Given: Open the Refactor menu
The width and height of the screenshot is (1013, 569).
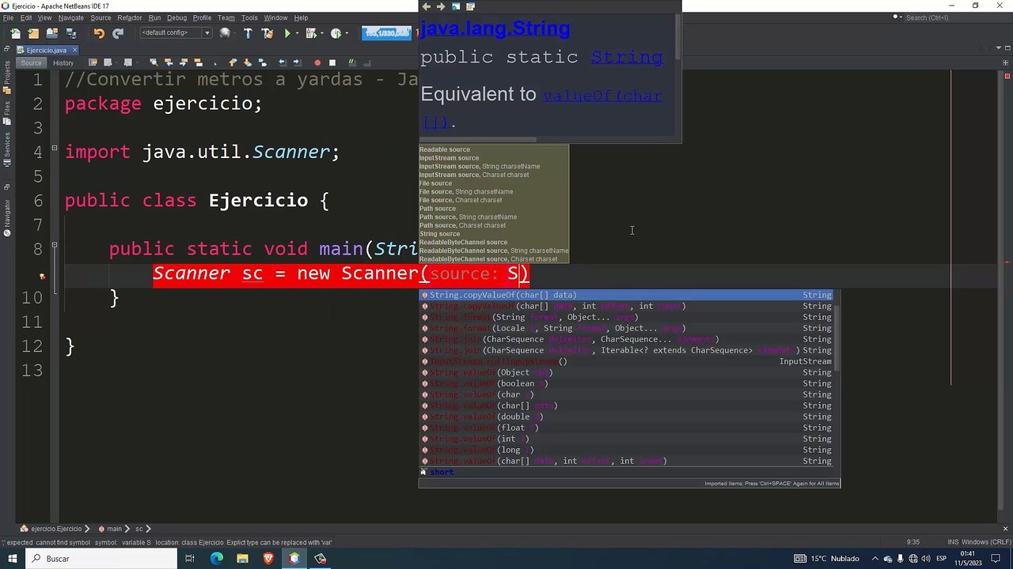Looking at the screenshot, I should [x=130, y=17].
